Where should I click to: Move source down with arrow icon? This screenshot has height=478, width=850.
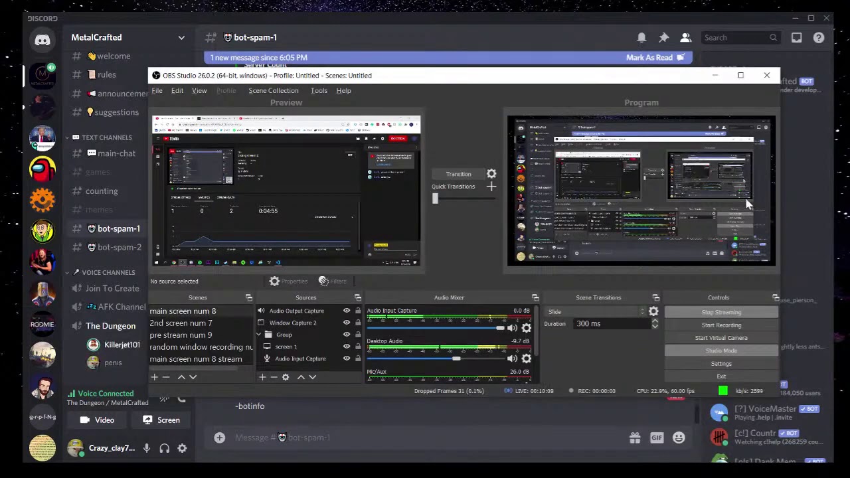(x=313, y=377)
